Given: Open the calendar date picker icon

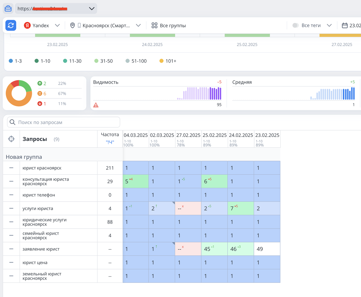Looking at the screenshot, I should tap(345, 26).
